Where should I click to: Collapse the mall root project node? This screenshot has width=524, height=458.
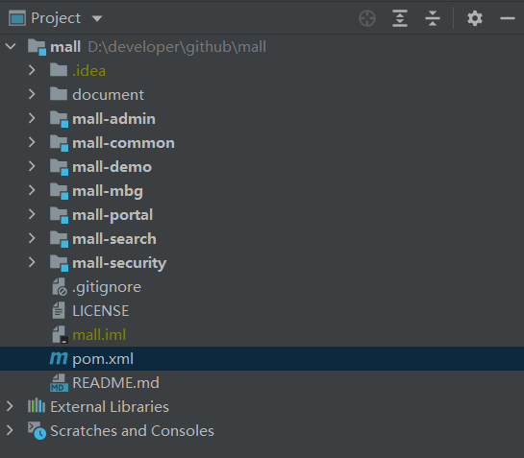click(11, 46)
